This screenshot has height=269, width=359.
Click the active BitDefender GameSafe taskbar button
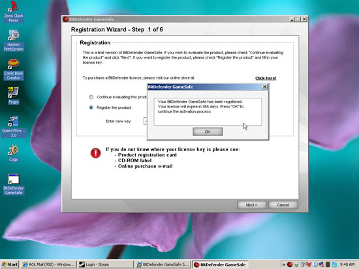(220, 264)
